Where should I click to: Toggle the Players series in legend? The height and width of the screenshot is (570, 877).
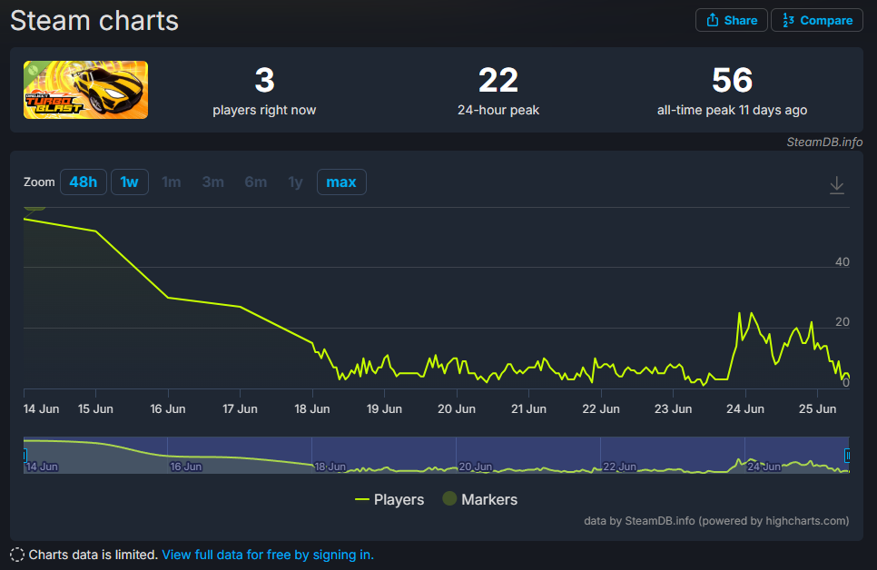click(389, 499)
